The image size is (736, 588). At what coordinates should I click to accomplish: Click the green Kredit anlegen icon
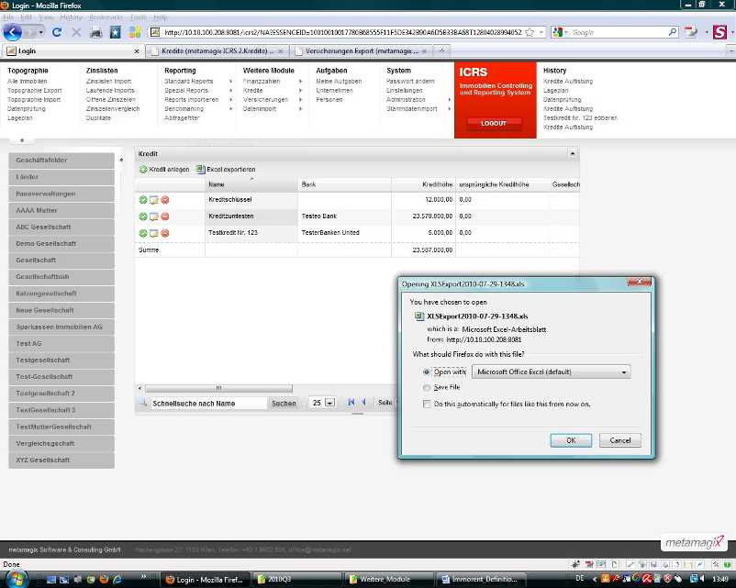143,170
